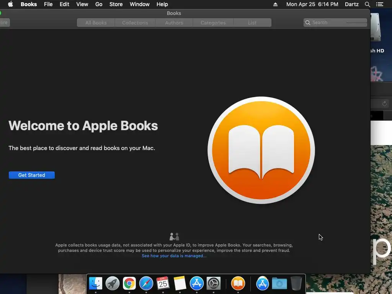
Task: Open Notification Center list icon
Action: pyautogui.click(x=380, y=4)
